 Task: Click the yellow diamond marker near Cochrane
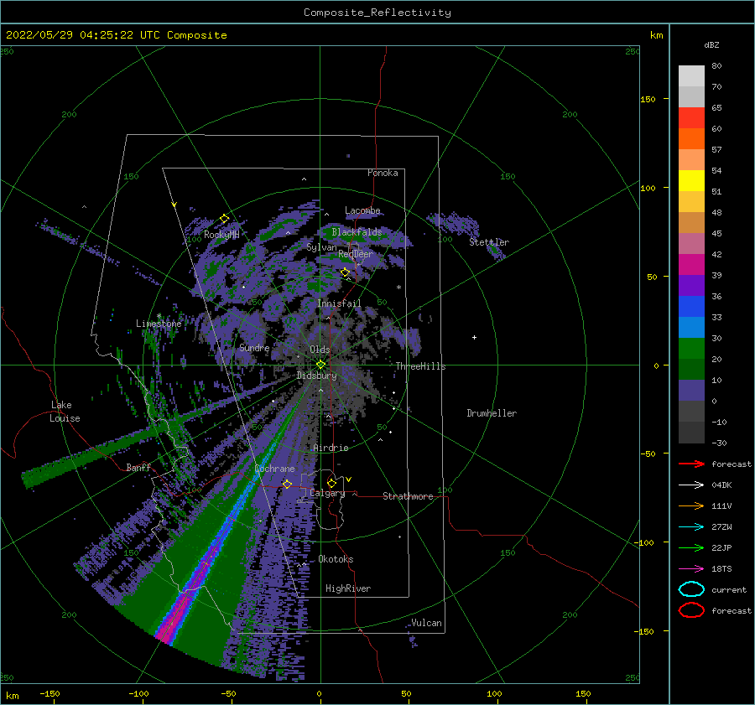[x=287, y=484]
